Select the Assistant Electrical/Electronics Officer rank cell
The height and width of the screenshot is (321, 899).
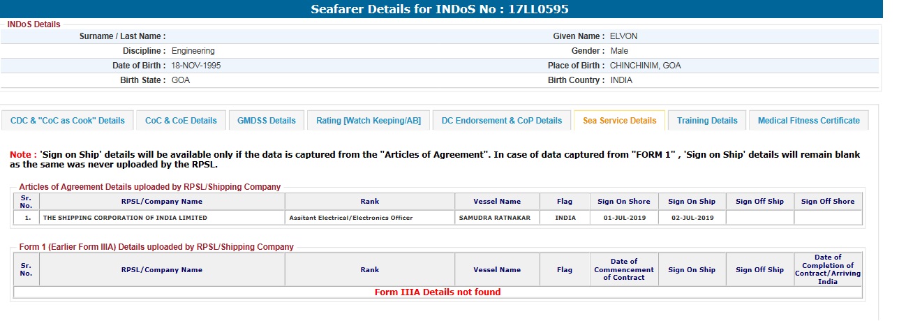pos(351,218)
